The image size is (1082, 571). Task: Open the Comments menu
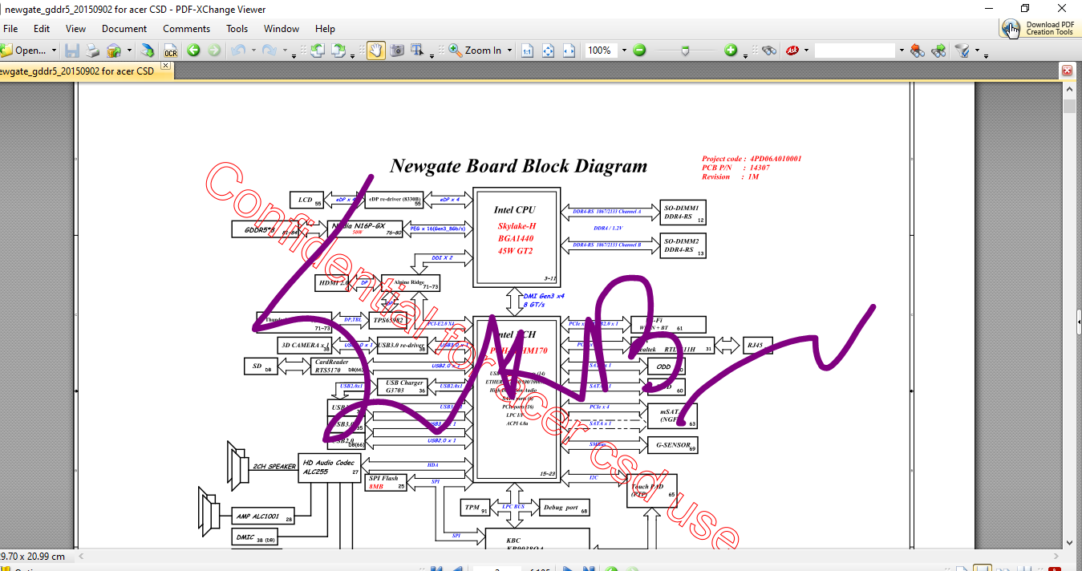click(x=187, y=29)
